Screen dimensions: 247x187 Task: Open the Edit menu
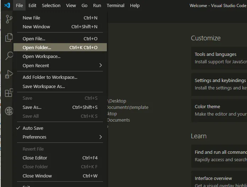[x=32, y=6]
